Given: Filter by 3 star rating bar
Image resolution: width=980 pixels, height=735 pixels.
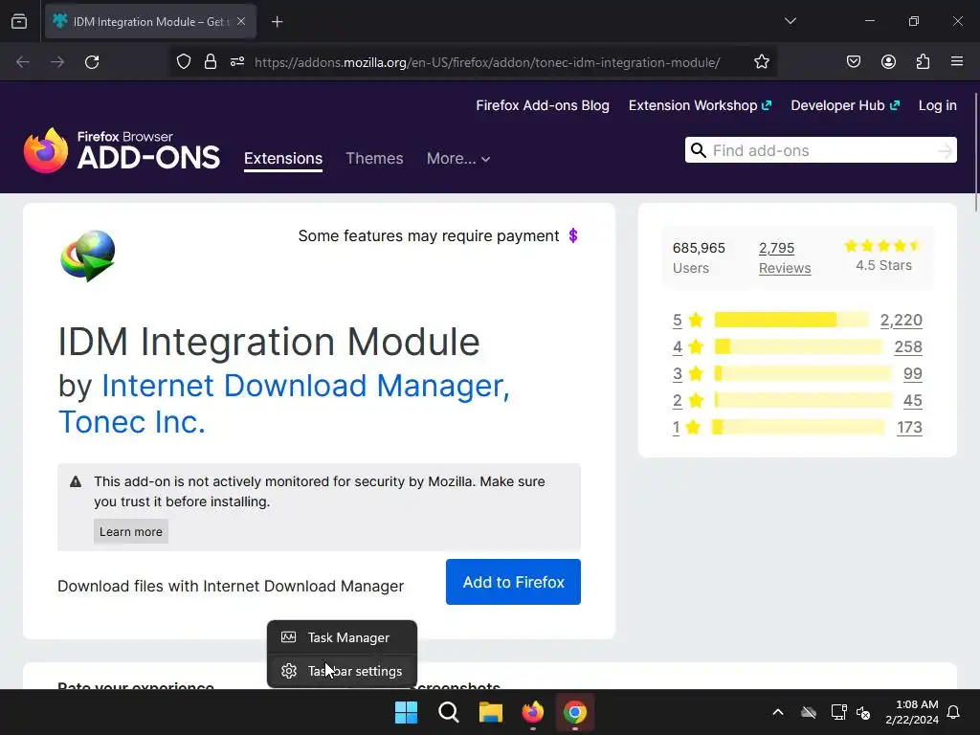Looking at the screenshot, I should (x=803, y=374).
